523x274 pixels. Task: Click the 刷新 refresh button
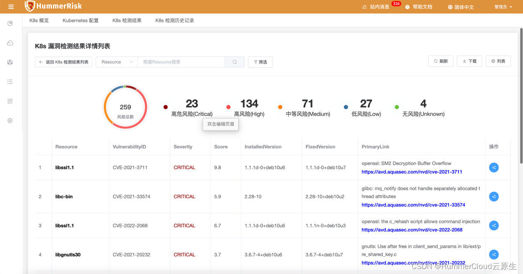tap(441, 61)
